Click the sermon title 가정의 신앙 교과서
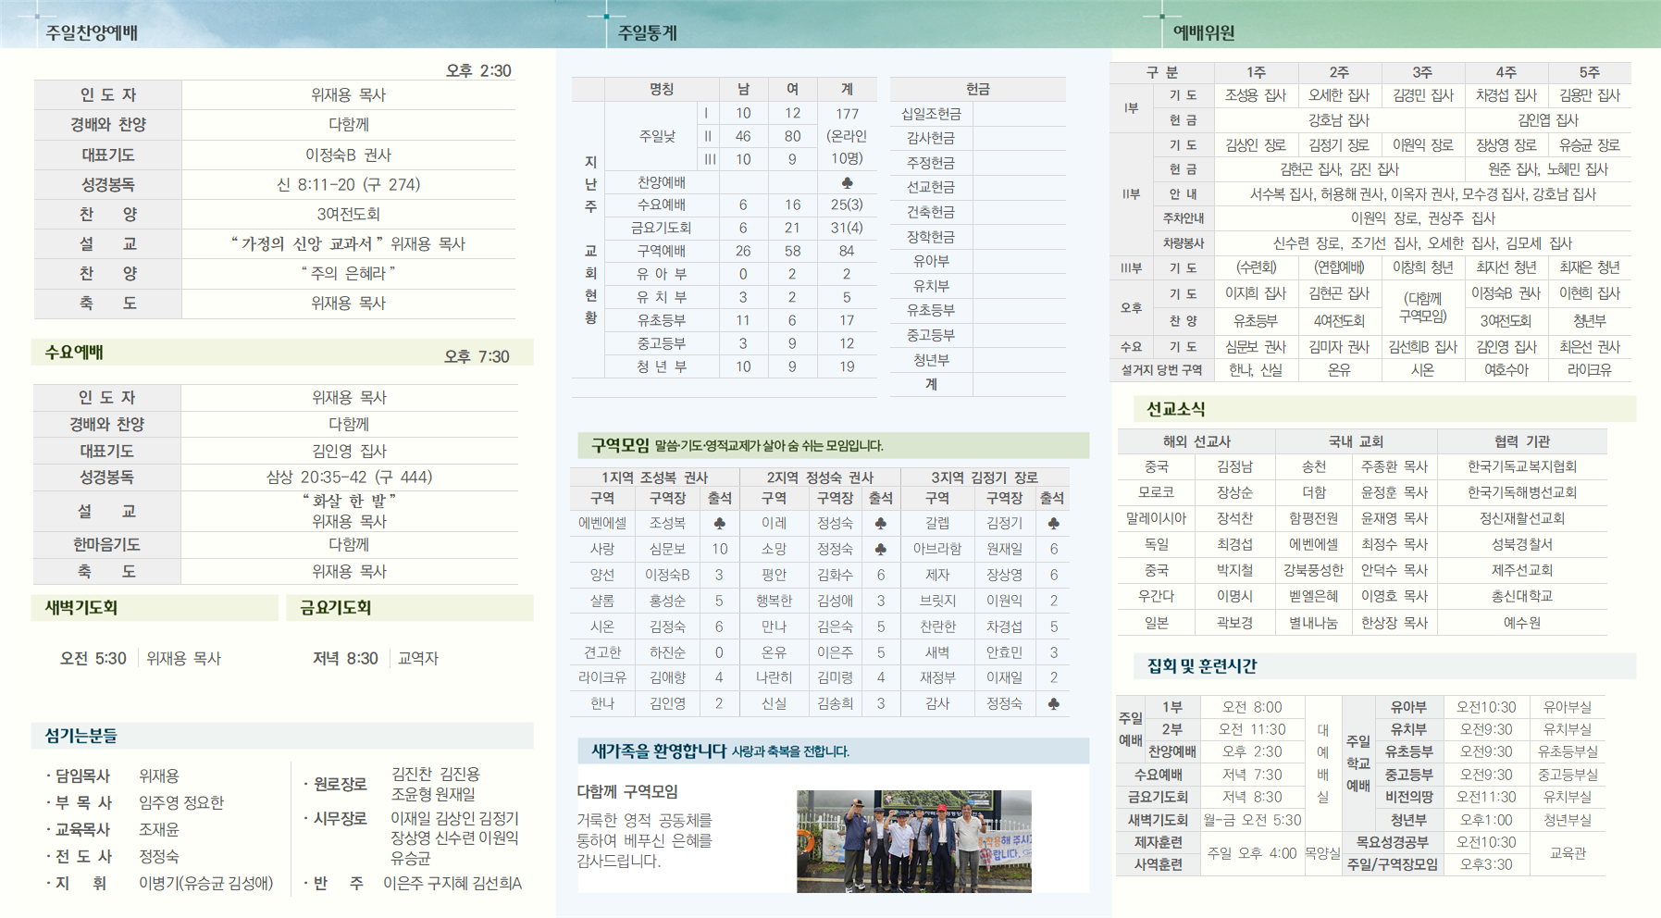The height and width of the screenshot is (918, 1661). point(307,243)
